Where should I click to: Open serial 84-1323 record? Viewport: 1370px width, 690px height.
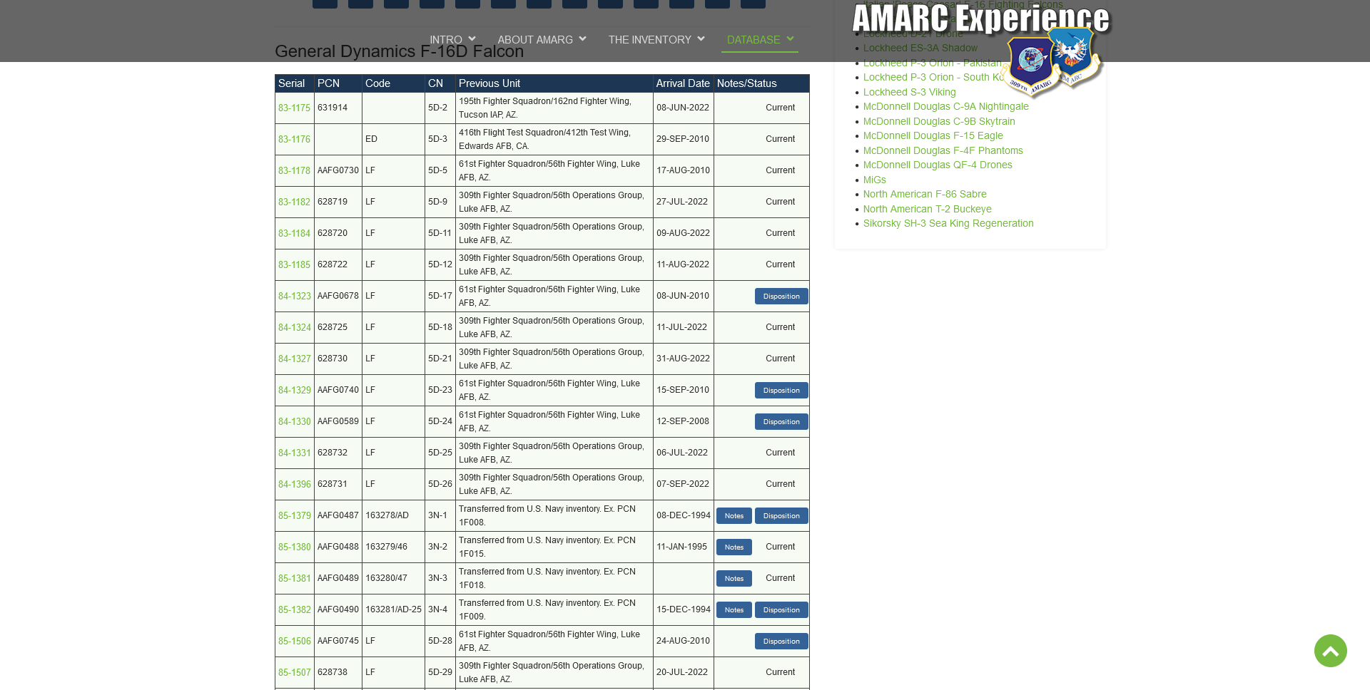pos(294,296)
